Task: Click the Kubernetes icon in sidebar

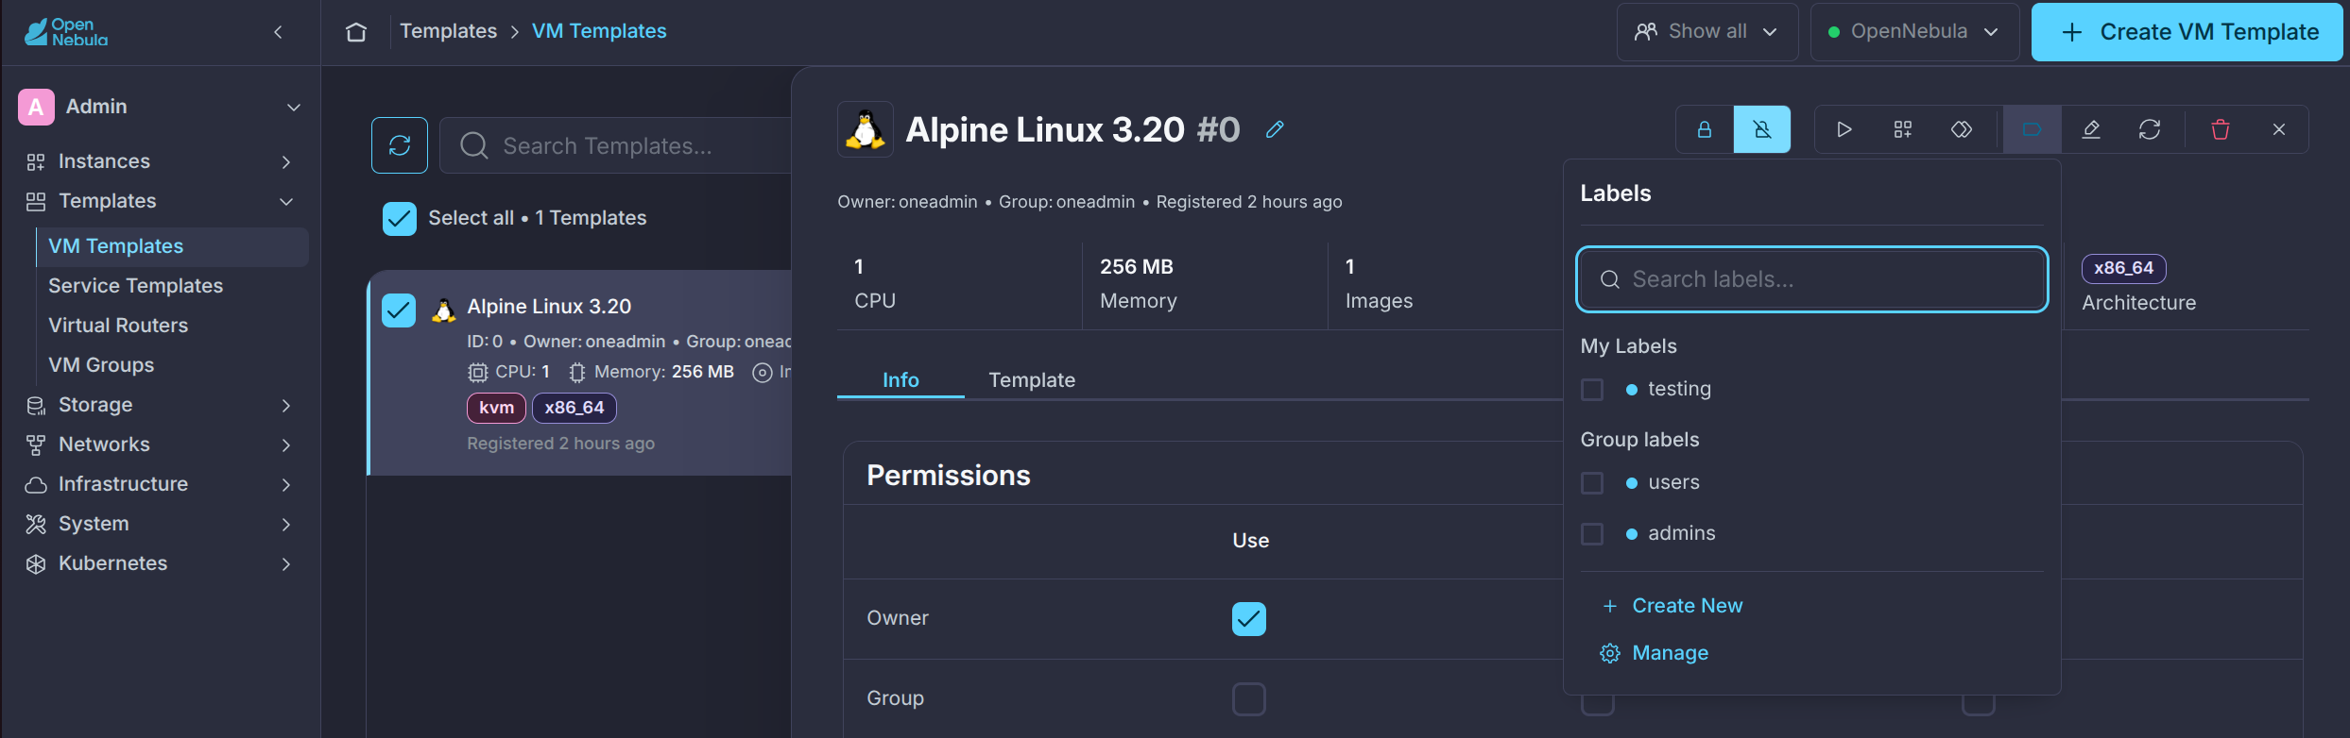Action: pyautogui.click(x=36, y=563)
